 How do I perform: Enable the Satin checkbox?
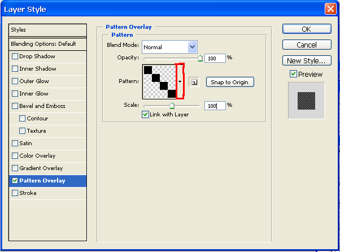(x=15, y=144)
